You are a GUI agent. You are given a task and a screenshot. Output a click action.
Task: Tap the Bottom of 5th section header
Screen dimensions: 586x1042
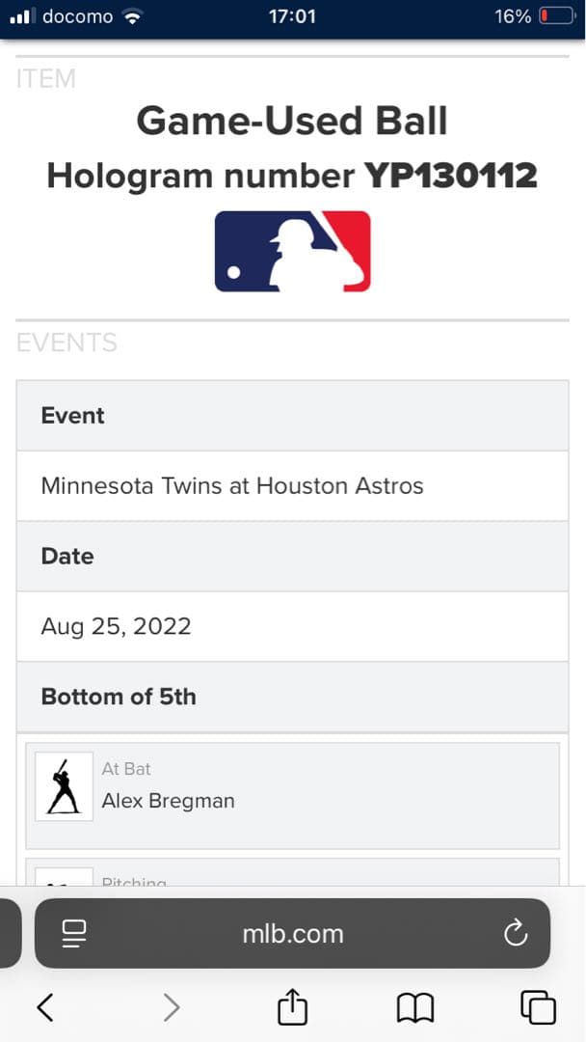(x=119, y=696)
